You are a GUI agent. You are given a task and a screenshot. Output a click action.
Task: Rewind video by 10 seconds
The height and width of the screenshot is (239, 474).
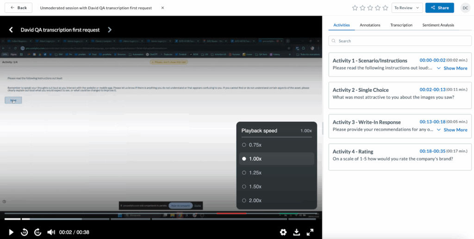pyautogui.click(x=25, y=232)
